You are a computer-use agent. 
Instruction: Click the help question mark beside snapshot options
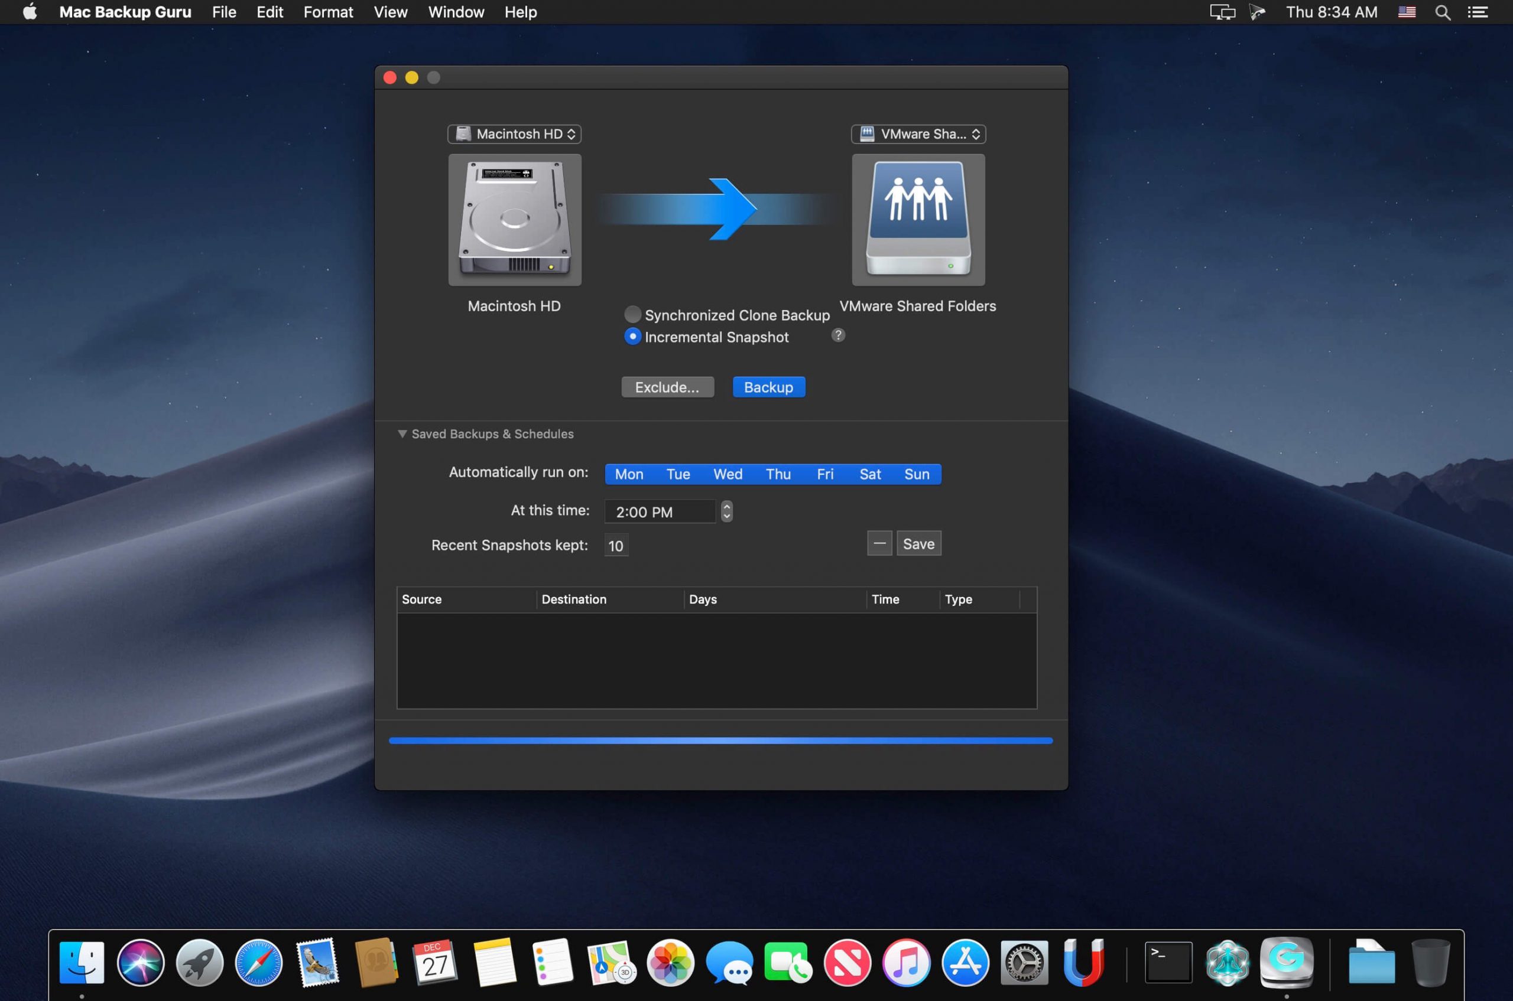point(837,334)
